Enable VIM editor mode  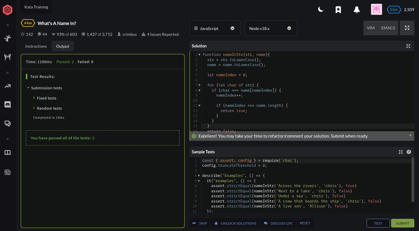[371, 28]
